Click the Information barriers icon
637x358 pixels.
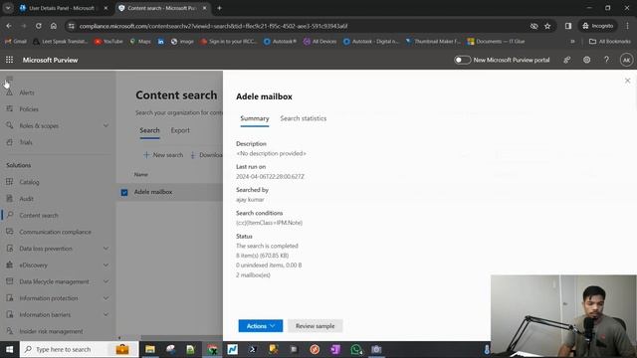click(x=9, y=314)
